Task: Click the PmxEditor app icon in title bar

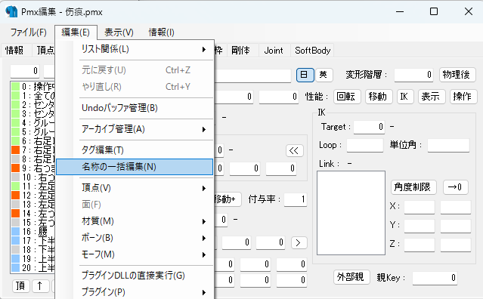Action: (x=11, y=11)
